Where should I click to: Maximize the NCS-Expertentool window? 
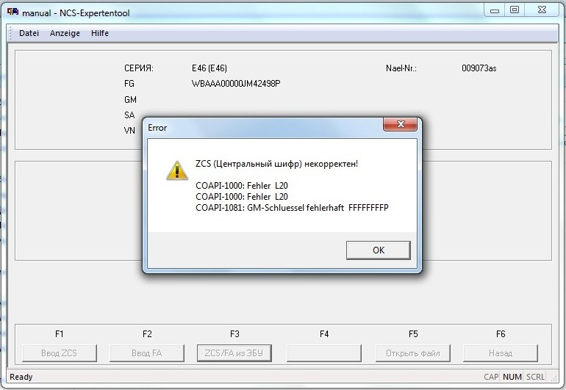[x=515, y=10]
